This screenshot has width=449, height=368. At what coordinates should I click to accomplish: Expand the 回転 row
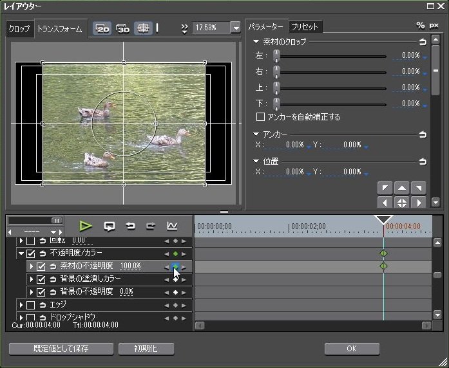[x=21, y=241]
